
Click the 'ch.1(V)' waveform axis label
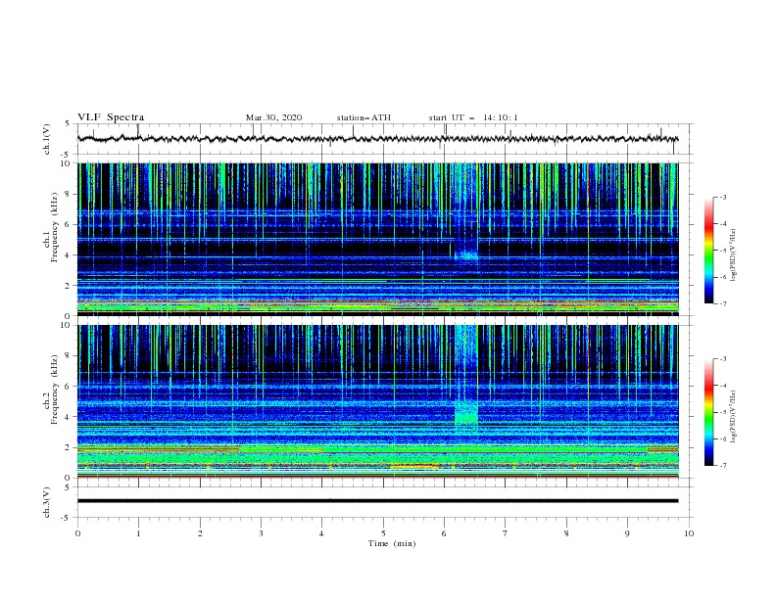coord(47,139)
